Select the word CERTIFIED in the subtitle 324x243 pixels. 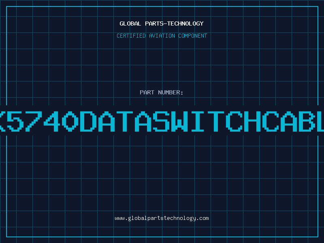tap(131, 36)
